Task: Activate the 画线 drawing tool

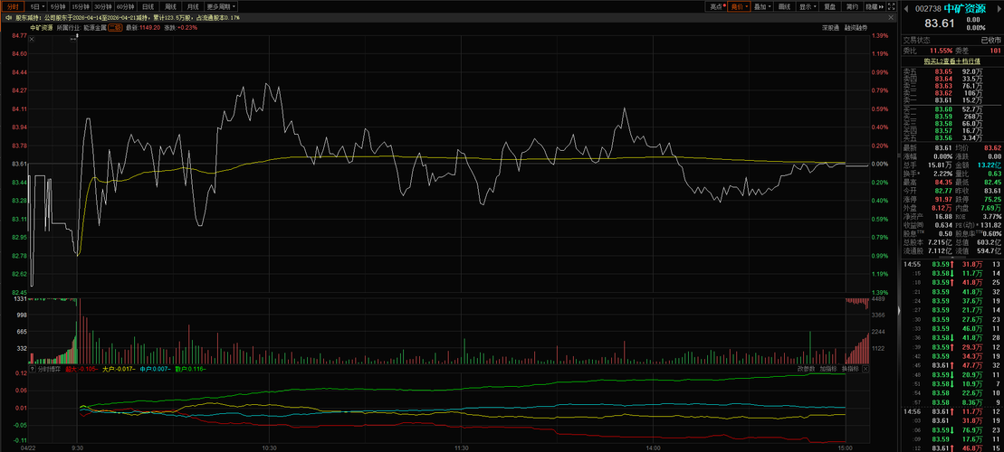Action: click(784, 6)
